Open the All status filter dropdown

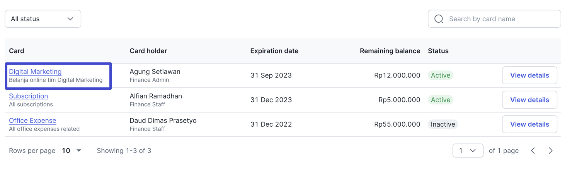(43, 19)
